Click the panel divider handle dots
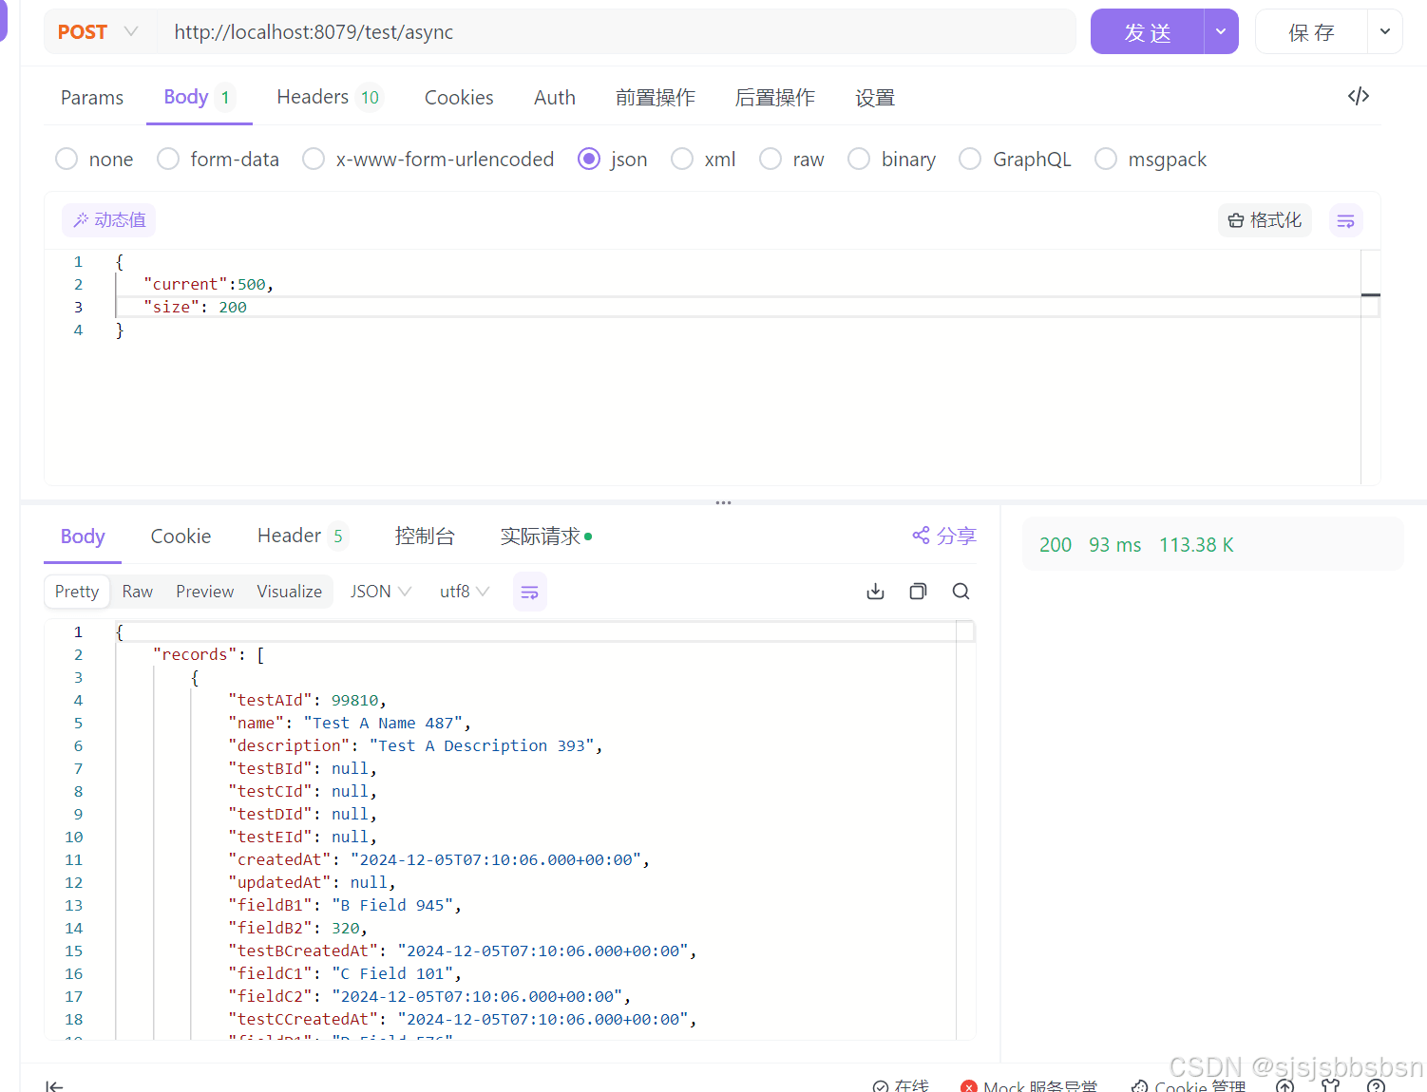This screenshot has width=1427, height=1092. point(723,502)
